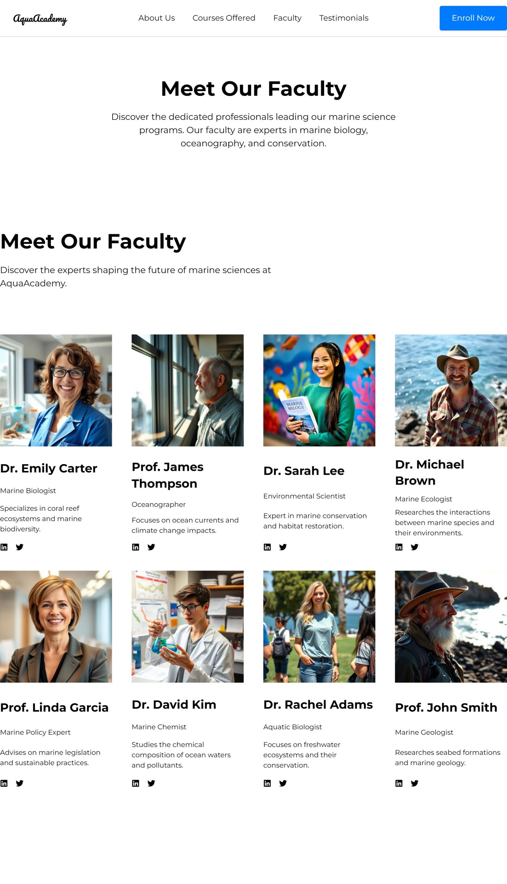This screenshot has width=507, height=884.
Task: Select the Faculty navigation item
Action: 287,18
